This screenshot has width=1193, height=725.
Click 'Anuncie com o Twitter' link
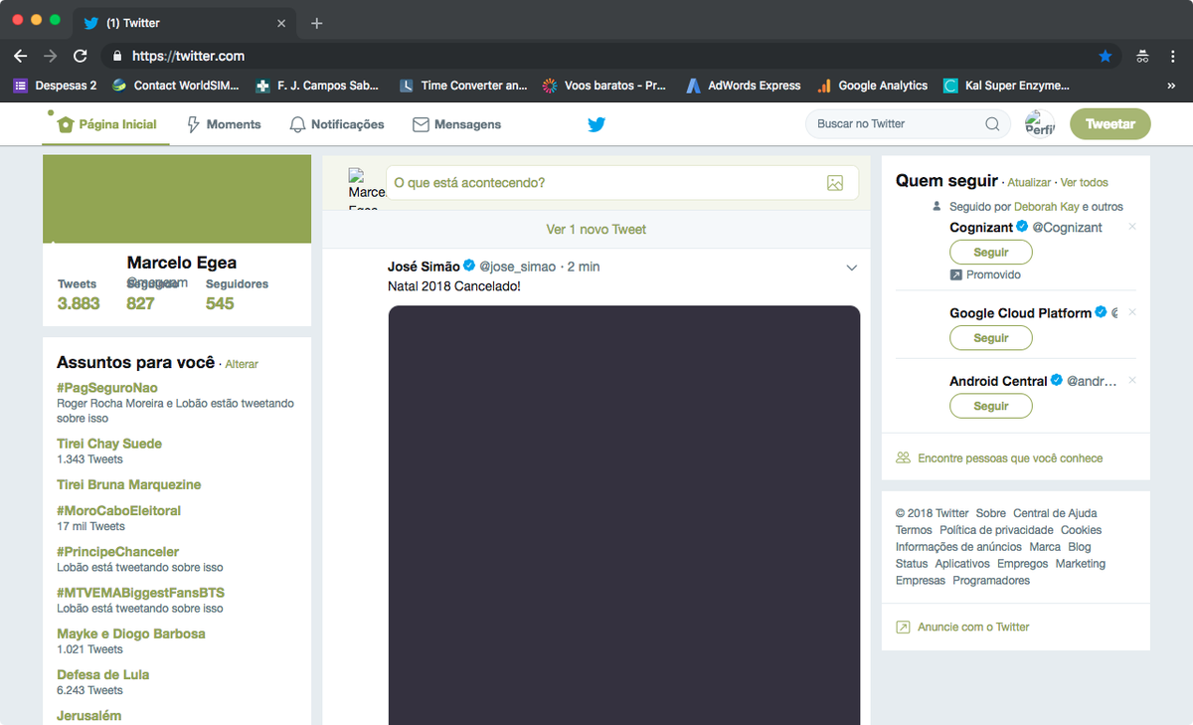pos(973,627)
